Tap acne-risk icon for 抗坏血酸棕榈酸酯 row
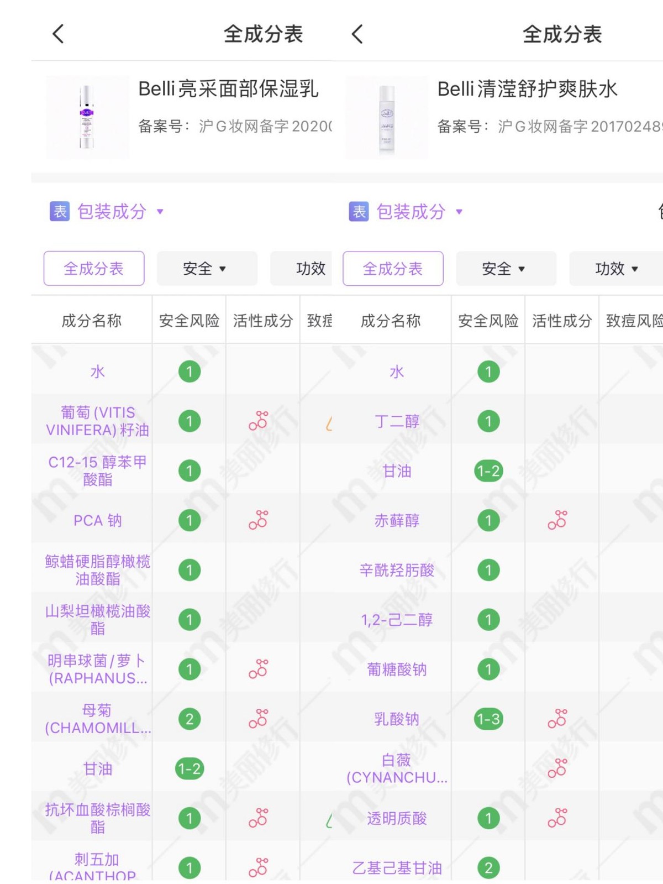663x884 pixels. click(329, 821)
